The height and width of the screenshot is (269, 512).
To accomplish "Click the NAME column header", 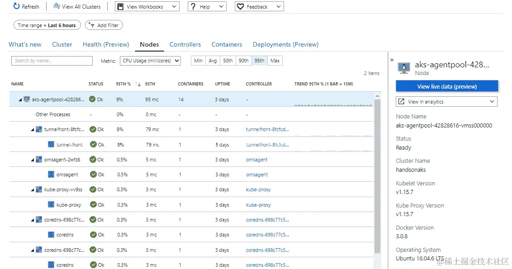I will [17, 84].
